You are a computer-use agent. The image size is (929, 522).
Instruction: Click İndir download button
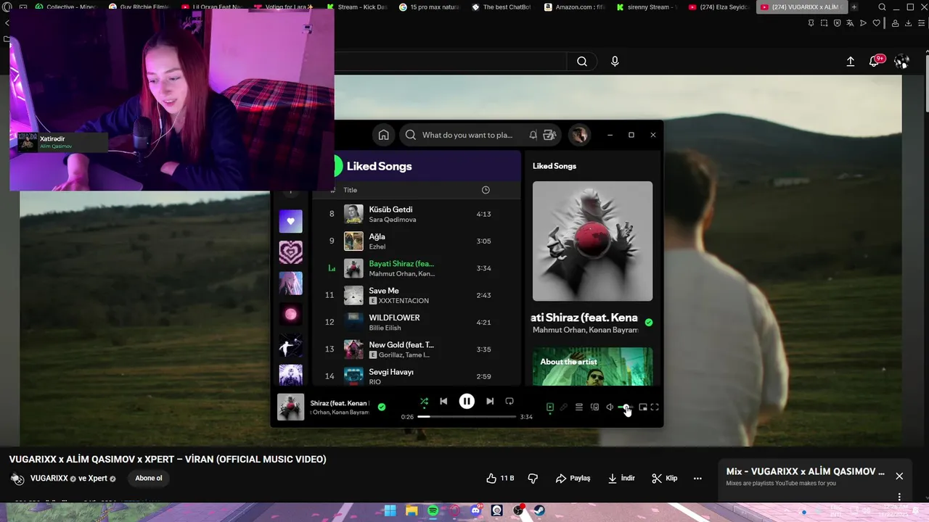tap(621, 478)
